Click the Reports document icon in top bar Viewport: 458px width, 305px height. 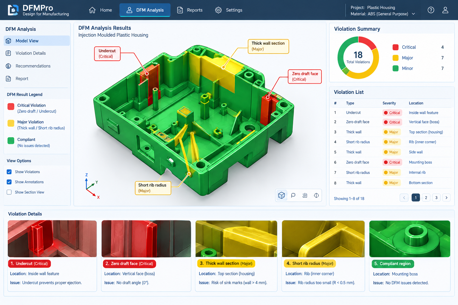(180, 10)
